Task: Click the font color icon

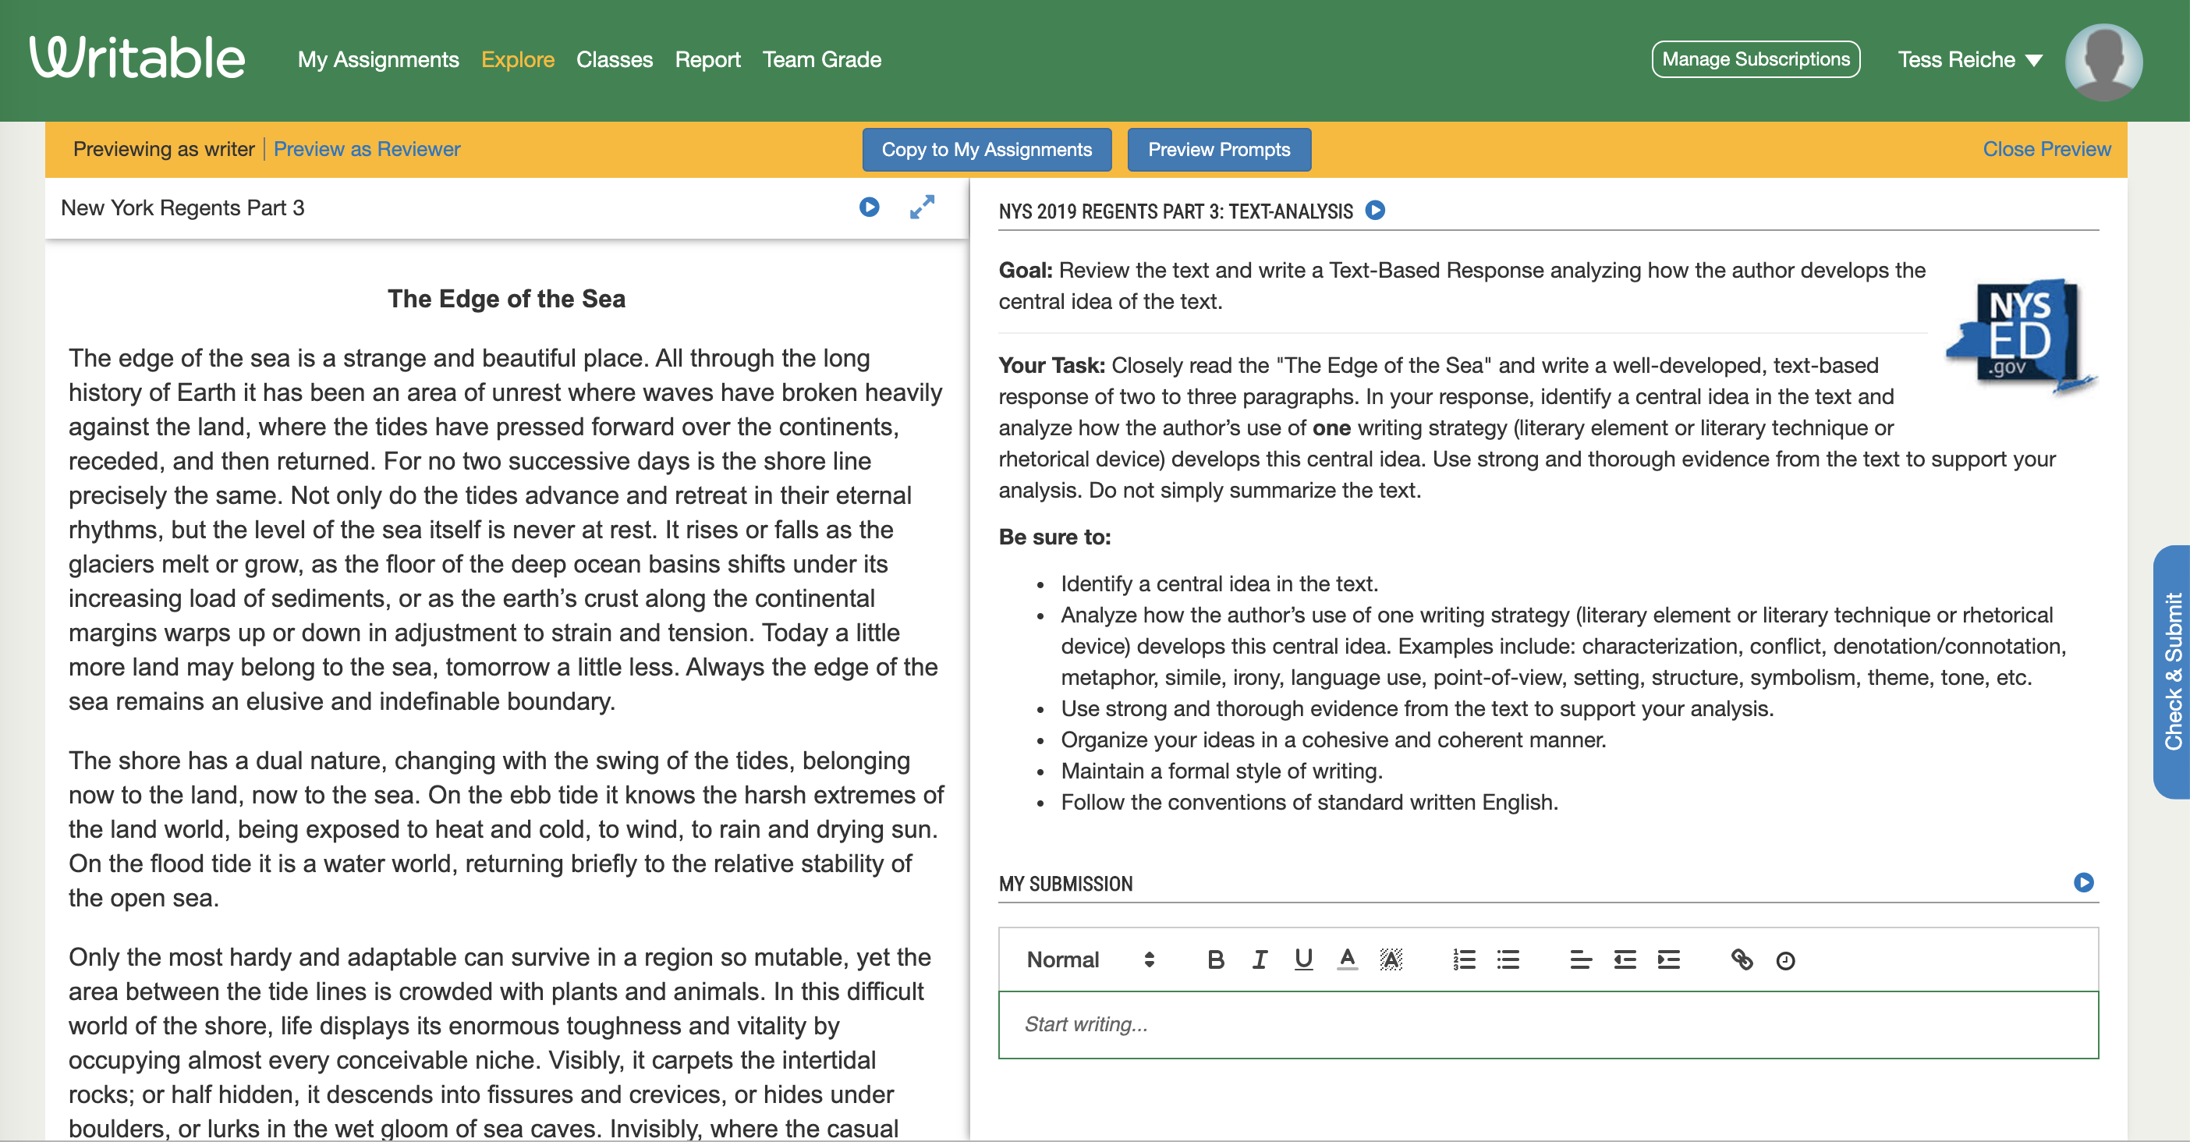Action: [x=1344, y=959]
